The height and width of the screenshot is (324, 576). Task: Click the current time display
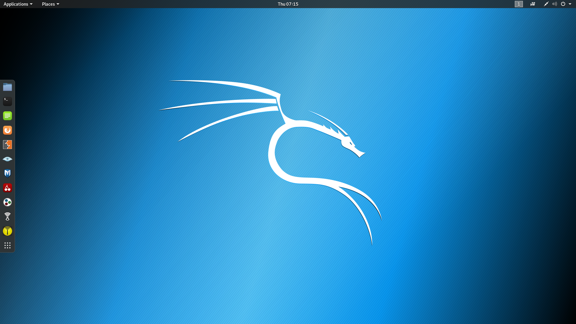pyautogui.click(x=288, y=4)
